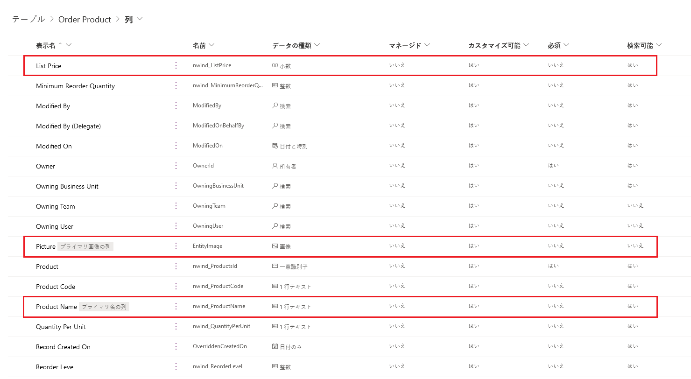This screenshot has width=691, height=379.
Task: Open more options for List Price row
Action: click(176, 65)
